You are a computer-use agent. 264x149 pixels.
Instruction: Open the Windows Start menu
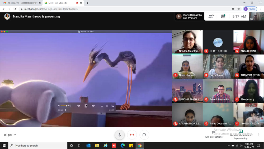coord(4,146)
